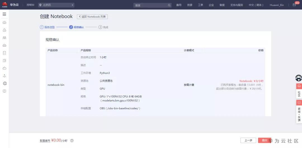Click the sailboat icon in left sidebar
The height and width of the screenshot is (148, 302).
point(4,76)
